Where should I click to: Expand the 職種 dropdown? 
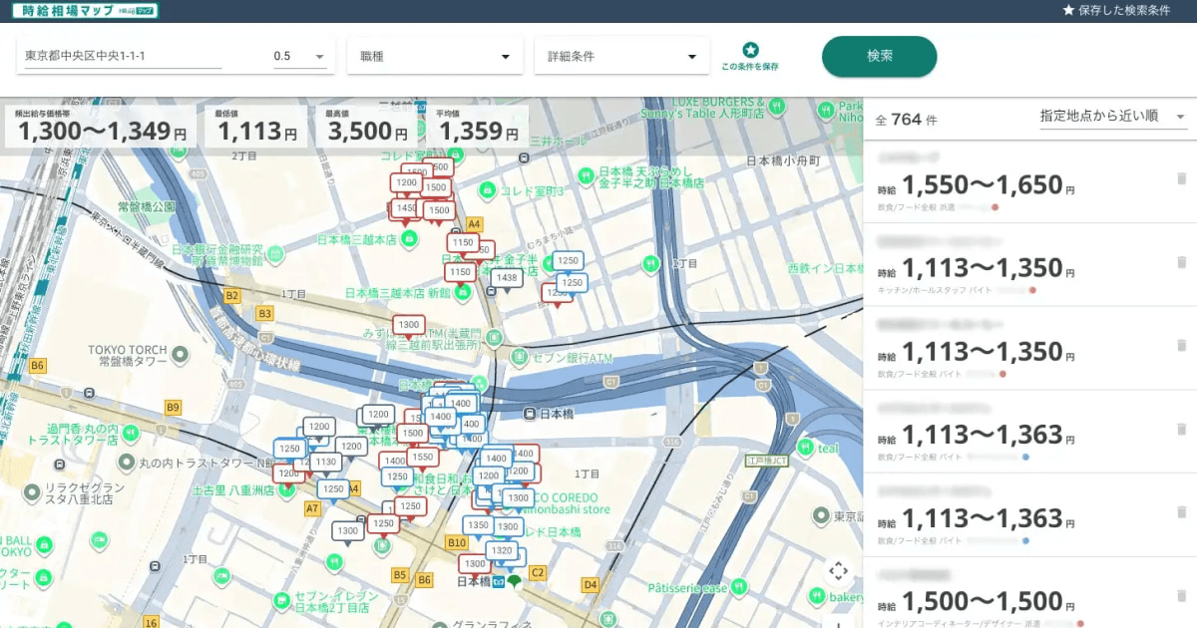pos(435,56)
